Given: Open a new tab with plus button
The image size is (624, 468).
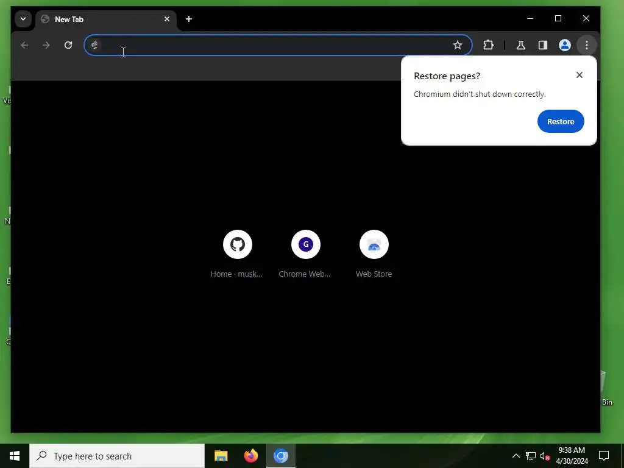Looking at the screenshot, I should click(189, 19).
